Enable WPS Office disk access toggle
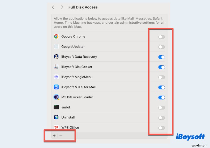 (161, 128)
